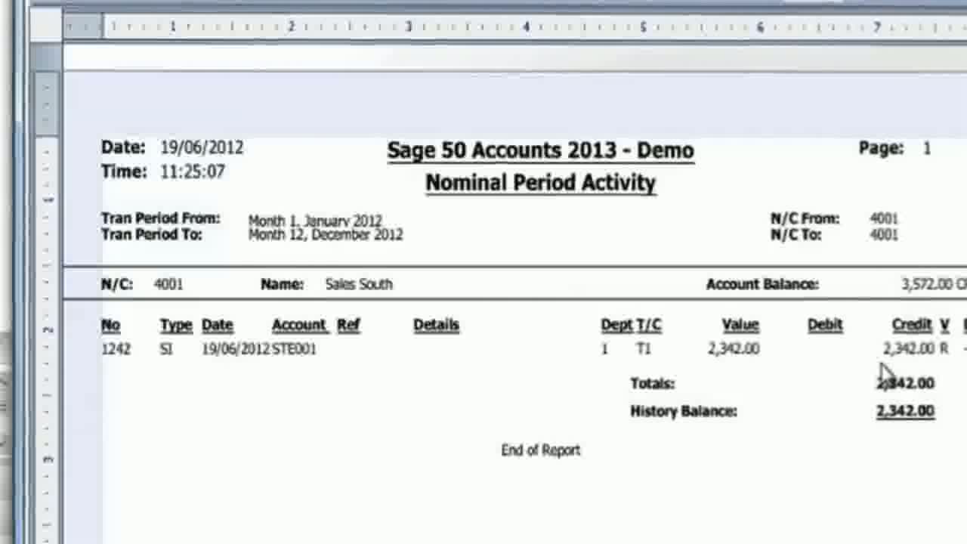The height and width of the screenshot is (544, 967).
Task: Click the time value 11:25:07
Action: pos(193,172)
